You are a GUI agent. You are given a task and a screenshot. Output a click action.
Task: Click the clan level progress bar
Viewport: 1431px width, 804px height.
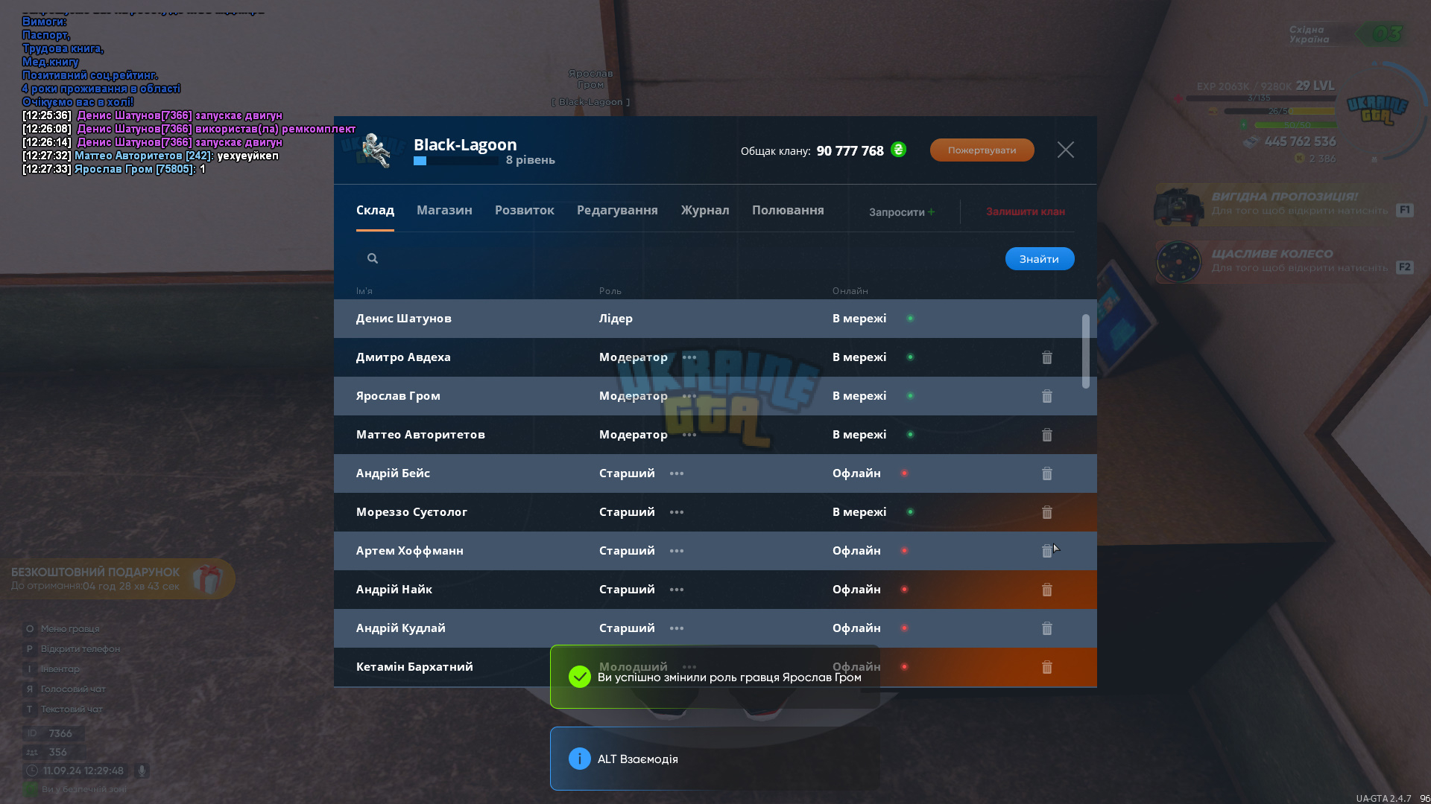click(x=455, y=161)
